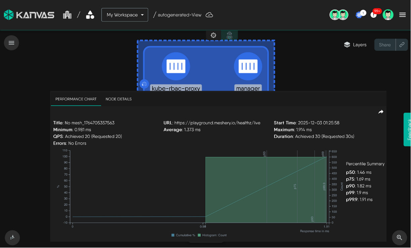Click the share arrow in performance chart
Screen dimensions: 411x248
pos(381,112)
